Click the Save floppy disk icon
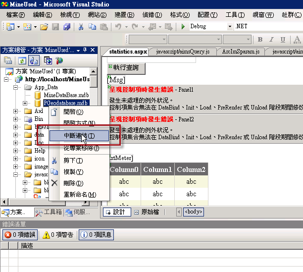 [x=55, y=27]
